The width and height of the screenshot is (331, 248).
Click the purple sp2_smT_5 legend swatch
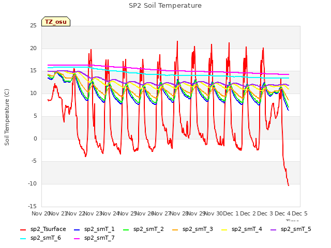coord(274,229)
